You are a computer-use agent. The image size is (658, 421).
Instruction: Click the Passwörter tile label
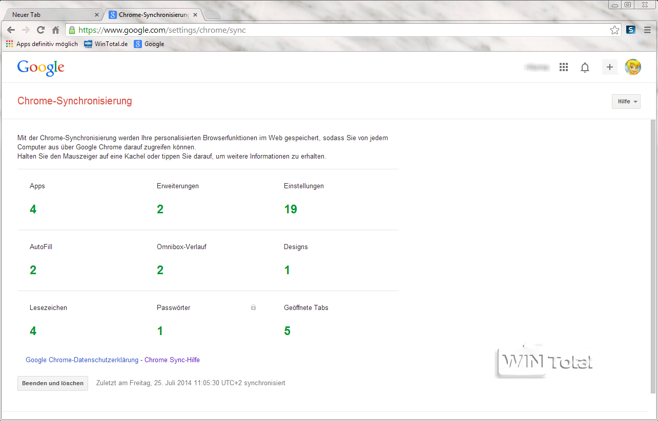click(173, 308)
